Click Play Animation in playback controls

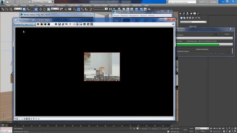pyautogui.click(x=217, y=129)
